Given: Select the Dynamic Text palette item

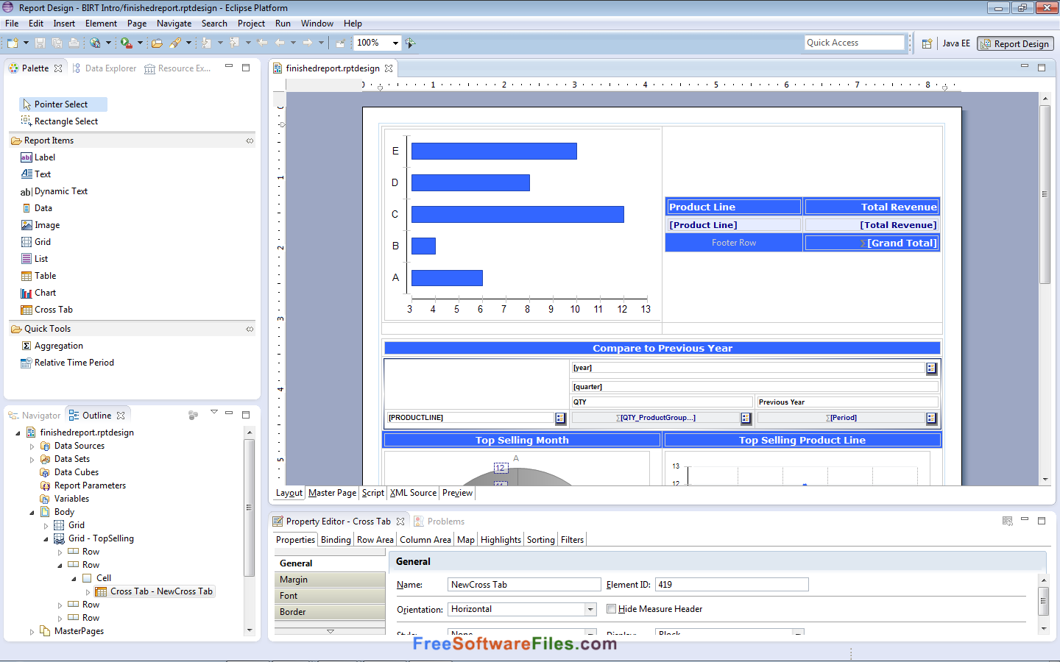Looking at the screenshot, I should coord(54,191).
